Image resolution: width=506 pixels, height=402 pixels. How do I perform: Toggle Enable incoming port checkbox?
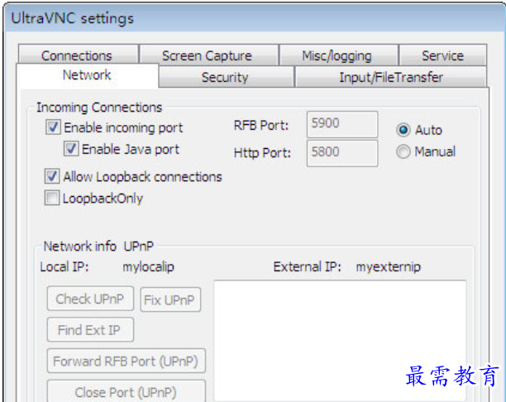[x=54, y=128]
